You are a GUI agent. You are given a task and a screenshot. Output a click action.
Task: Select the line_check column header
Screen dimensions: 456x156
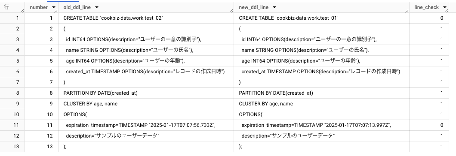tap(429, 7)
